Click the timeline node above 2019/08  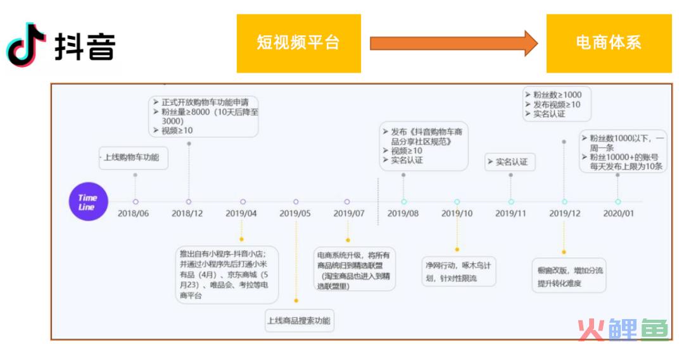[403, 202]
